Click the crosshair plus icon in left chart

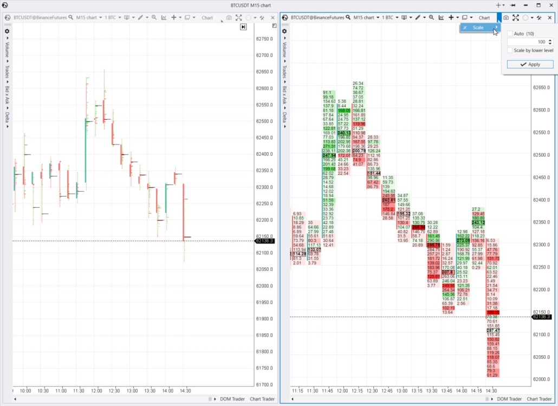(x=174, y=18)
